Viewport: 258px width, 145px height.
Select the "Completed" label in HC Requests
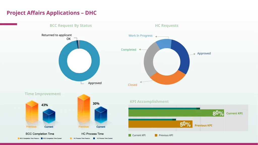(128, 50)
